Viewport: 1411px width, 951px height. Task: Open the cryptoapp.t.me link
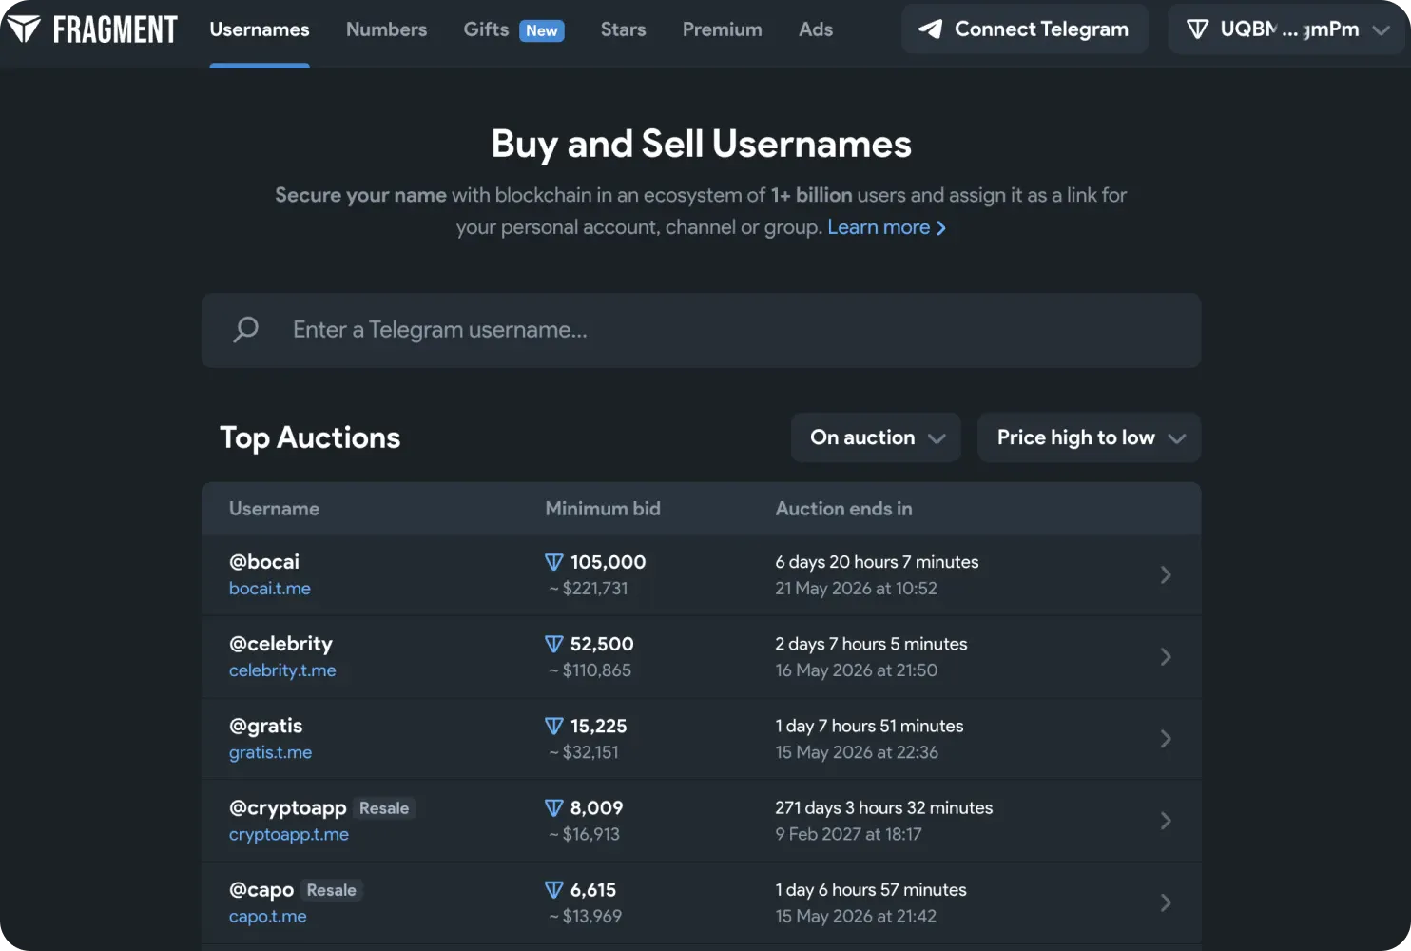[289, 834]
